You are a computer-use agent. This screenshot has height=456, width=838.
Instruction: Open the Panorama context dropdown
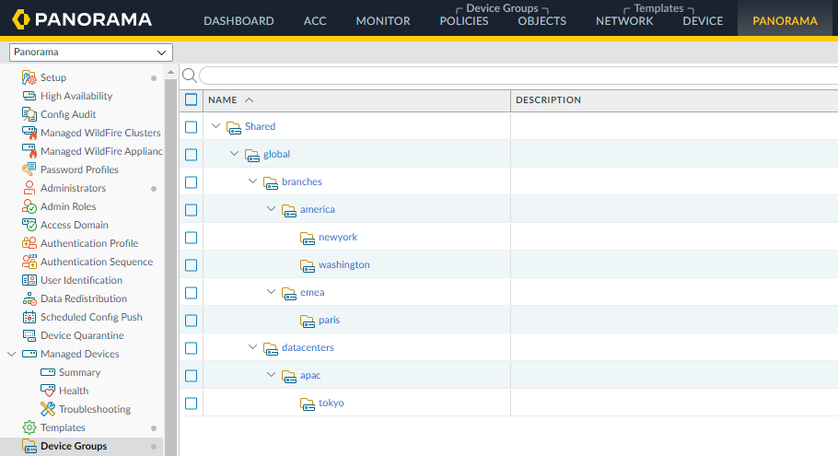90,53
